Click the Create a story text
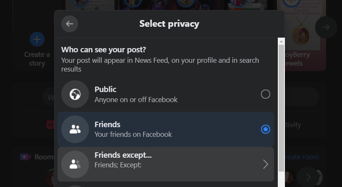 tap(37, 59)
